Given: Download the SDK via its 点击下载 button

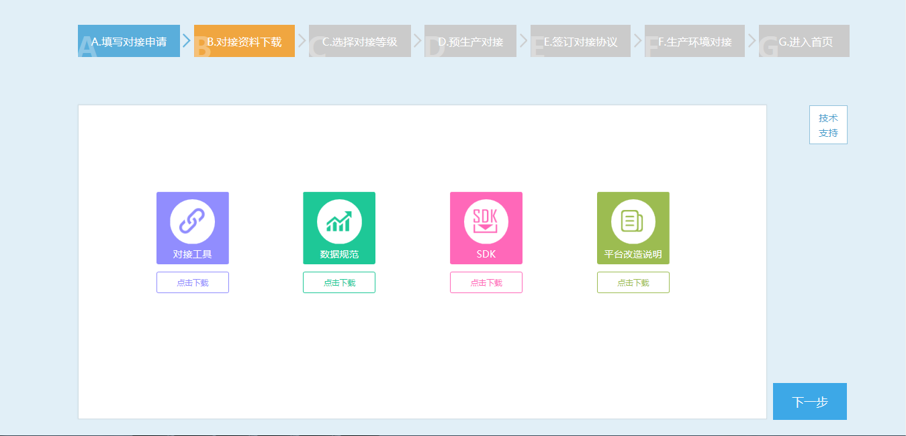Looking at the screenshot, I should 486,282.
